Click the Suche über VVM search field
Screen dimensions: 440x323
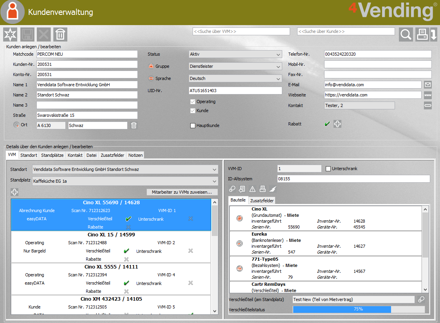241,31
